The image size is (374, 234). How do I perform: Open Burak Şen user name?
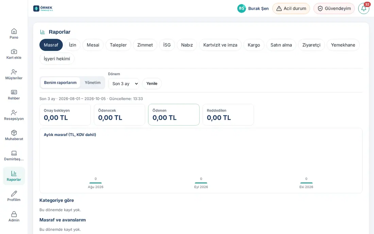pyautogui.click(x=258, y=9)
